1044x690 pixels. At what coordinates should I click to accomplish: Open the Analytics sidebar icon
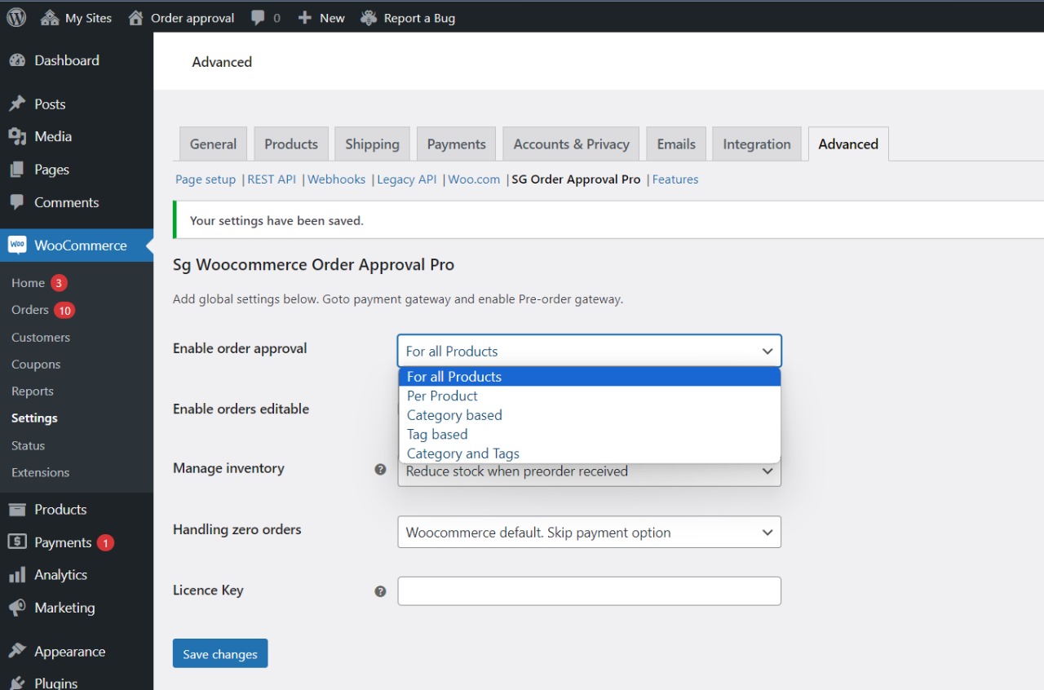pos(16,575)
